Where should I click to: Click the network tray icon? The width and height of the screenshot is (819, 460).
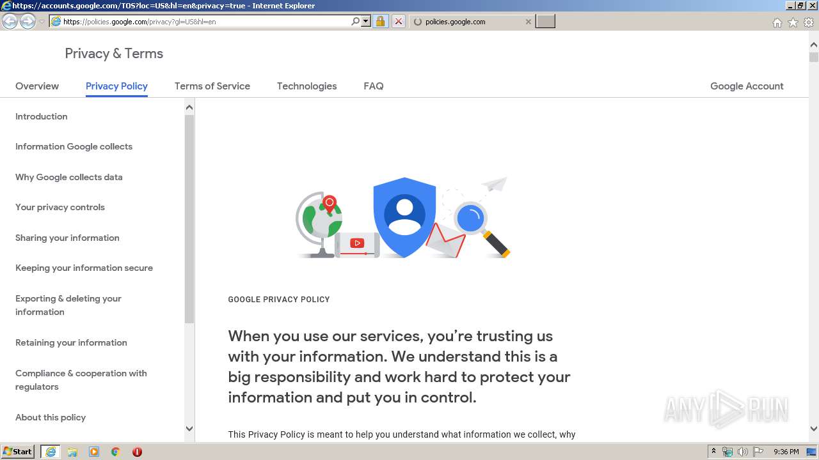[x=728, y=452]
